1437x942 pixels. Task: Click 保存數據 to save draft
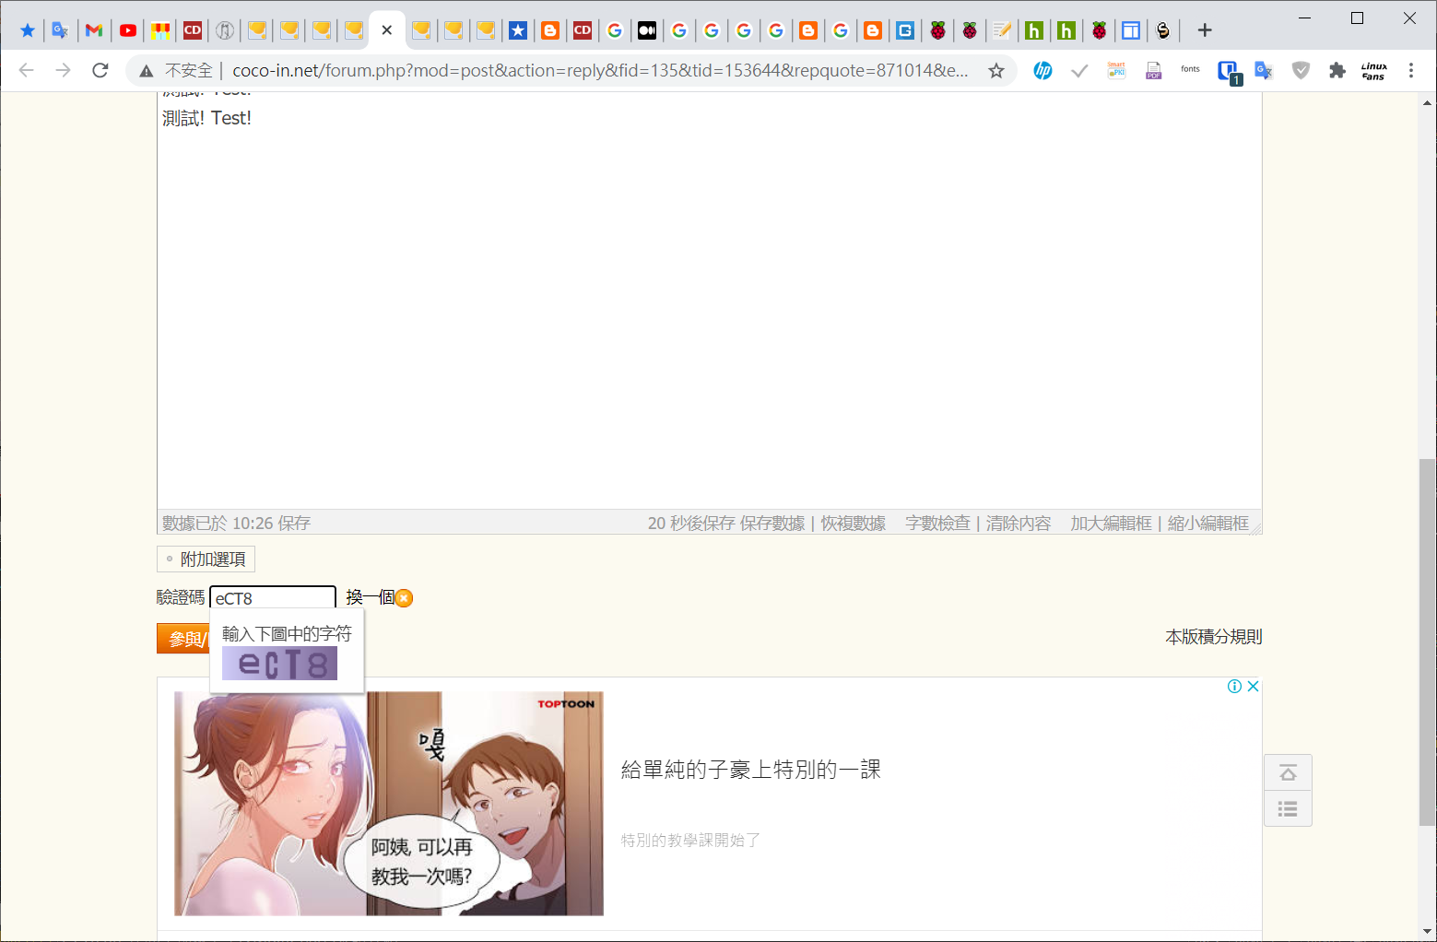772,524
